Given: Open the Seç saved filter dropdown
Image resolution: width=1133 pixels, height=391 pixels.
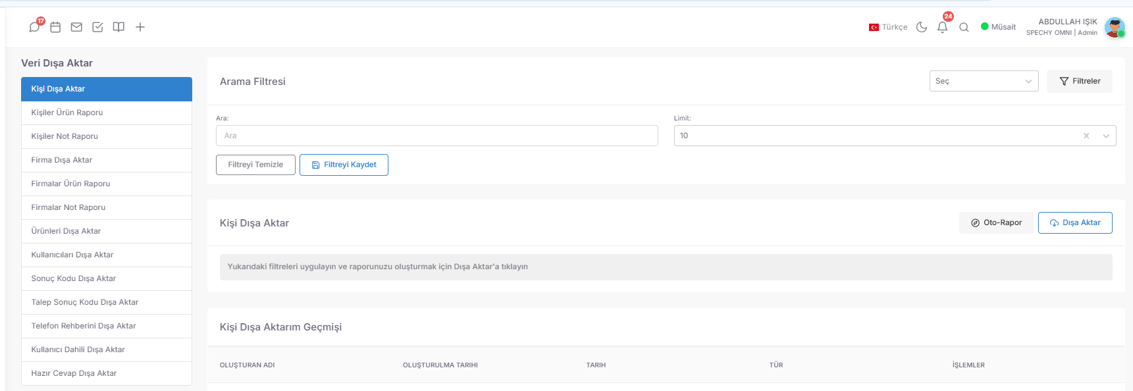Looking at the screenshot, I should [x=984, y=81].
